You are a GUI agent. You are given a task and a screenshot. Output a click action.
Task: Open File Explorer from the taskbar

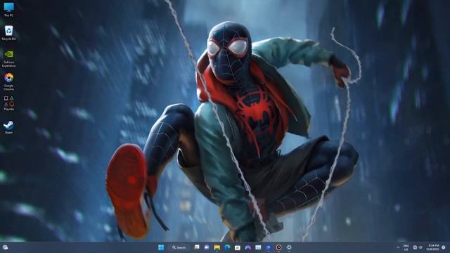click(217, 247)
